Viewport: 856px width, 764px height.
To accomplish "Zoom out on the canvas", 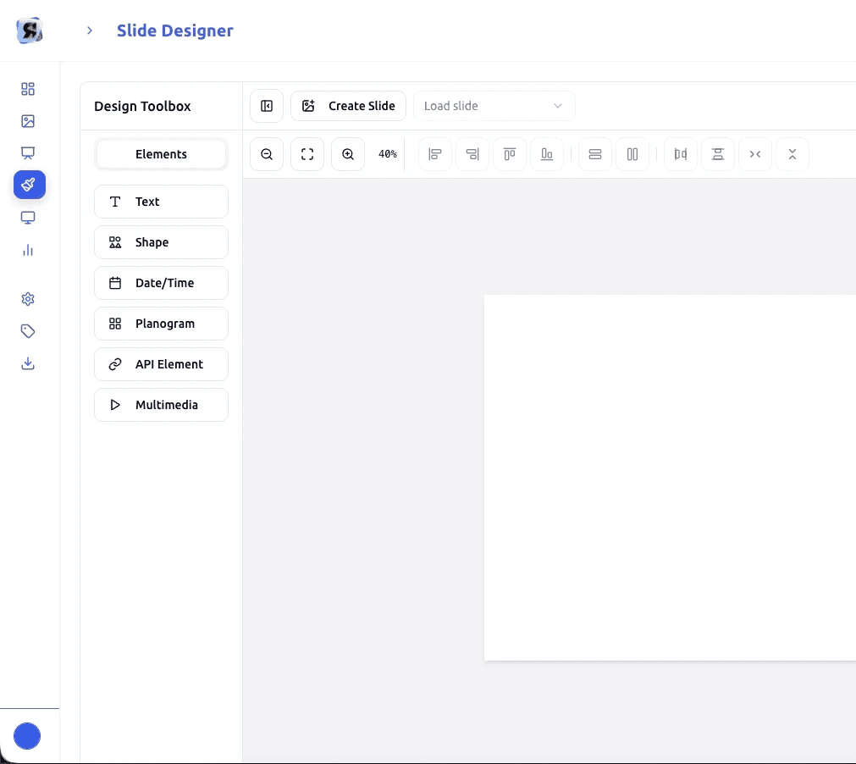I will (267, 153).
